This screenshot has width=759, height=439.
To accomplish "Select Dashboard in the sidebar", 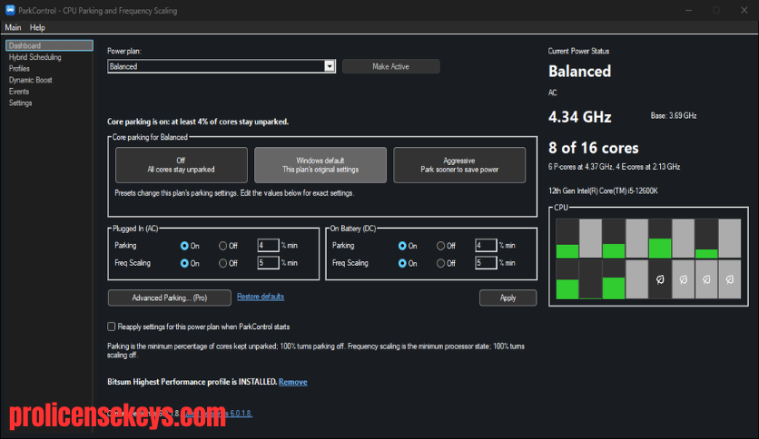I will click(x=49, y=45).
